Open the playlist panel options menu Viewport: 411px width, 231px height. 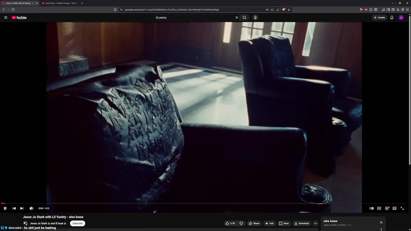click(x=381, y=229)
